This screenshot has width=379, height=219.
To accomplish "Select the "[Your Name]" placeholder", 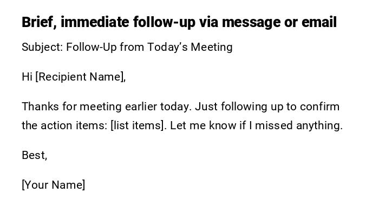I will pyautogui.click(x=54, y=185).
